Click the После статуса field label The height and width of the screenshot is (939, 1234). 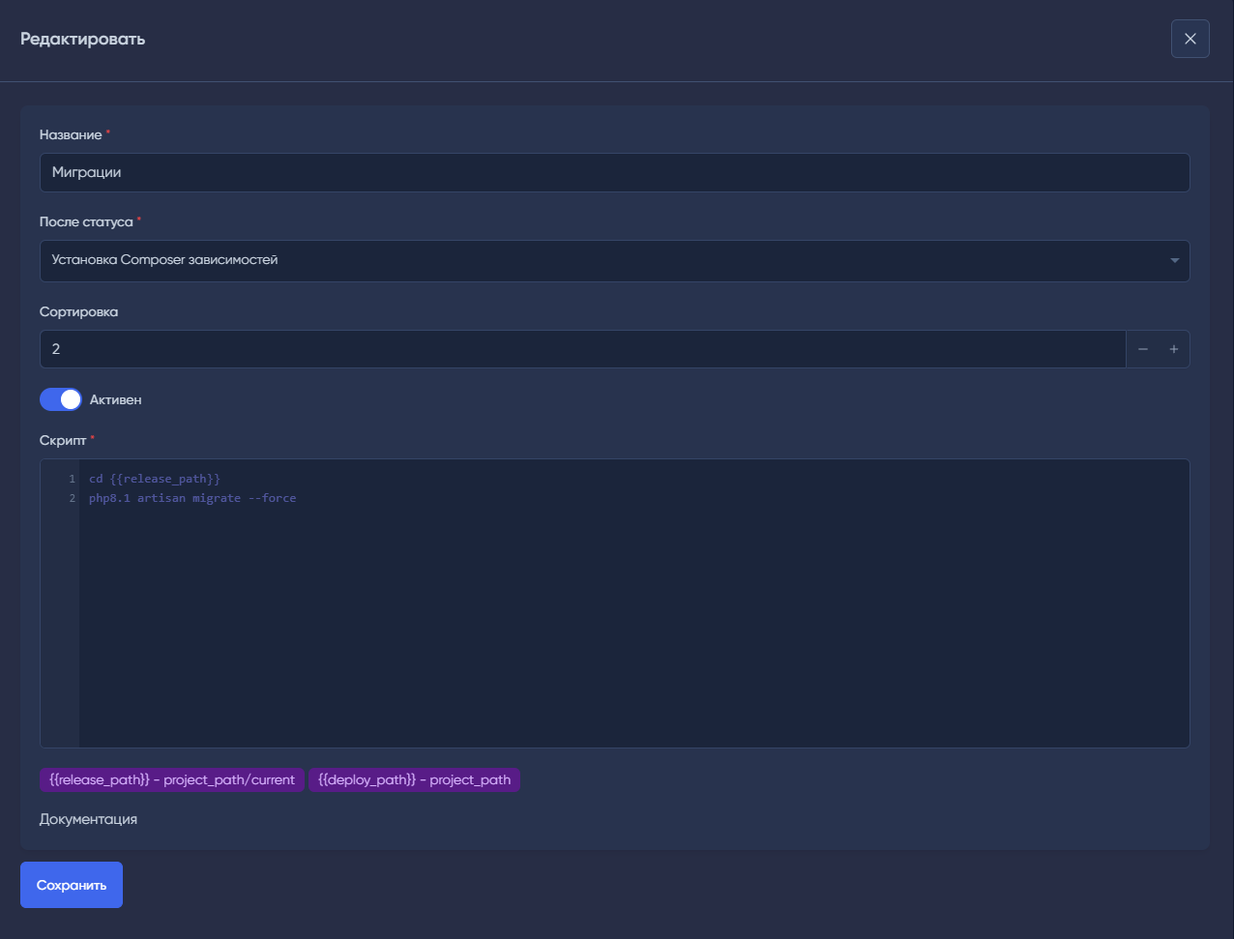tap(86, 221)
